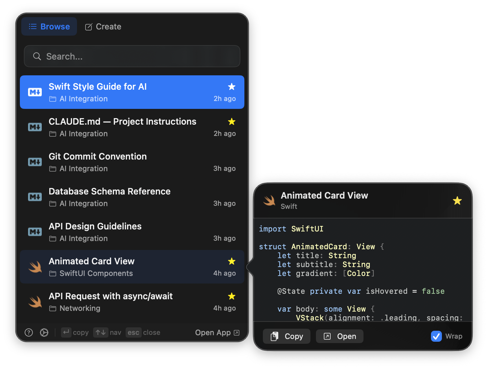Switch to the Browse tab

point(49,27)
